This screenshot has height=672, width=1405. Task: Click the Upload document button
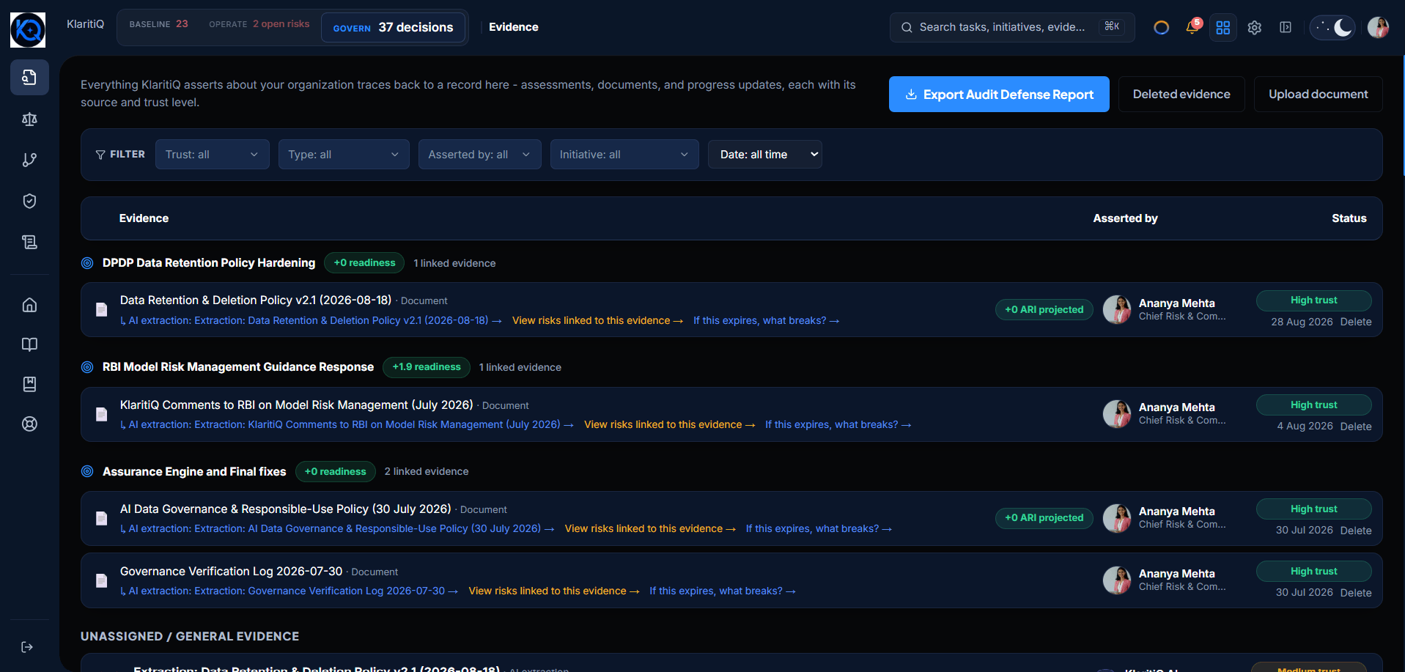(1319, 95)
